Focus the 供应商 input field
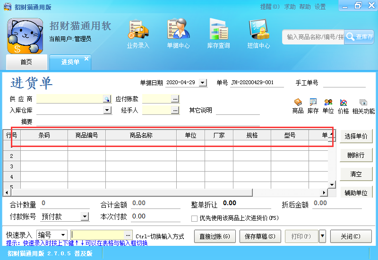 pos(69,99)
